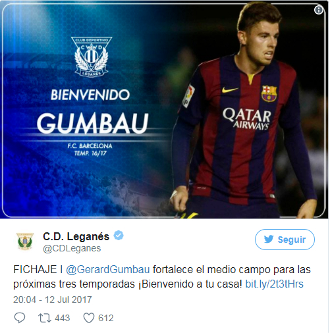Click the retweet arrows icon
330x333 pixels.
tap(45, 318)
